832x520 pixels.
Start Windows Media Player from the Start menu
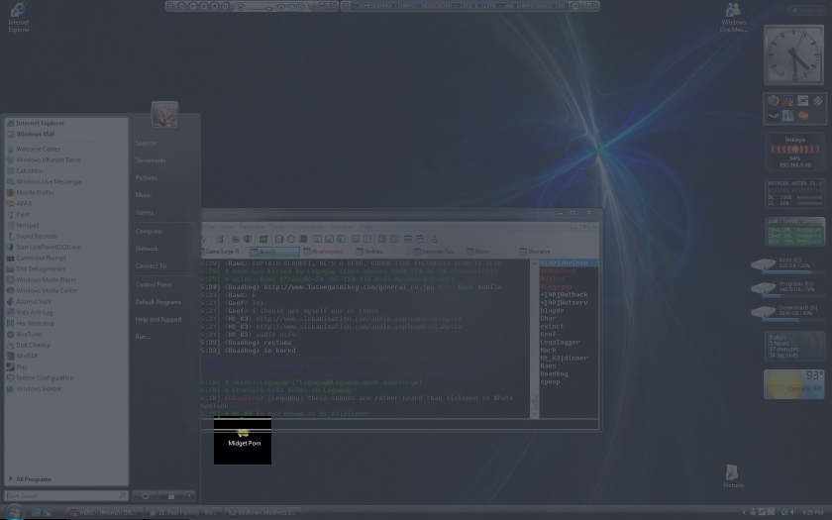46,279
